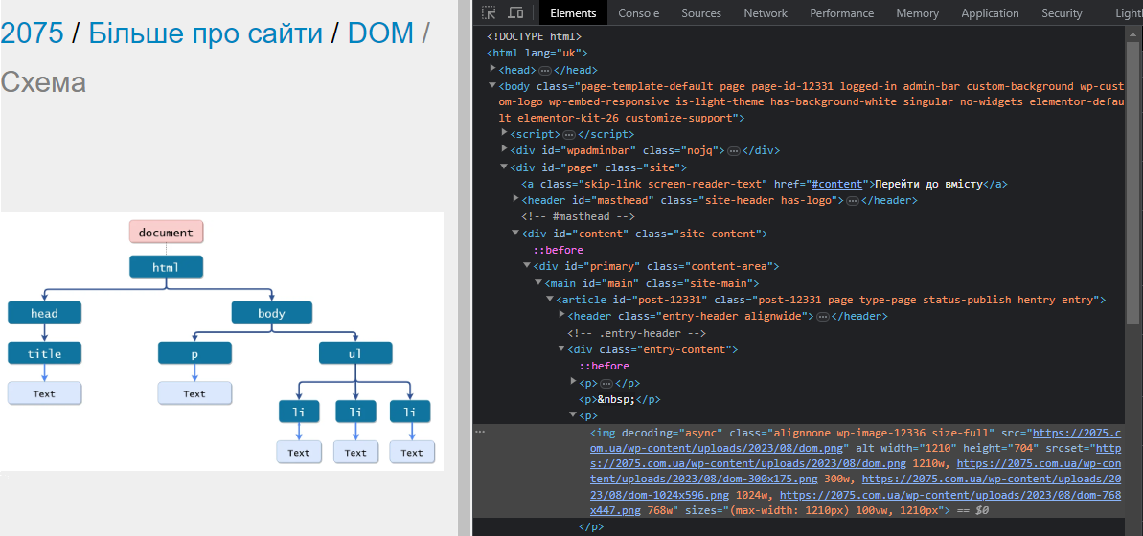Click the ellipsis badge in masthead header

tap(852, 201)
